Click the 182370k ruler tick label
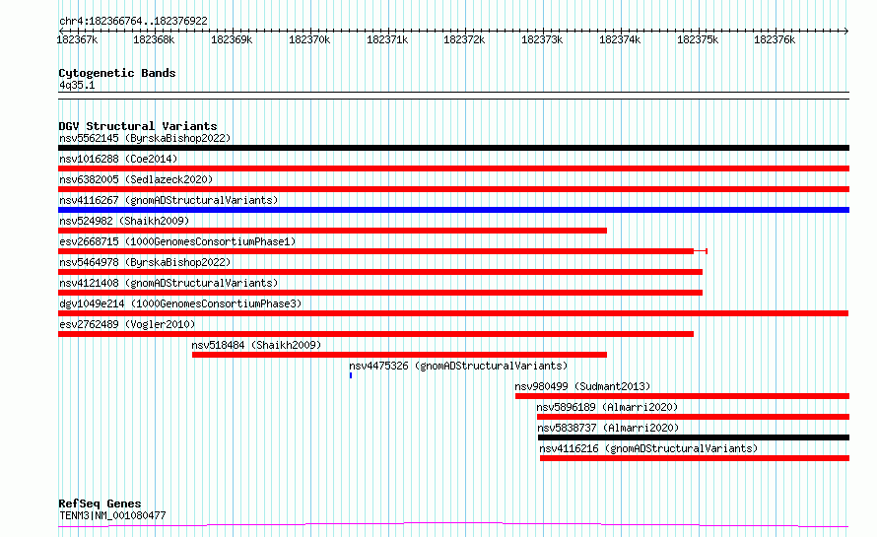Image resolution: width=877 pixels, height=537 pixels. click(309, 39)
